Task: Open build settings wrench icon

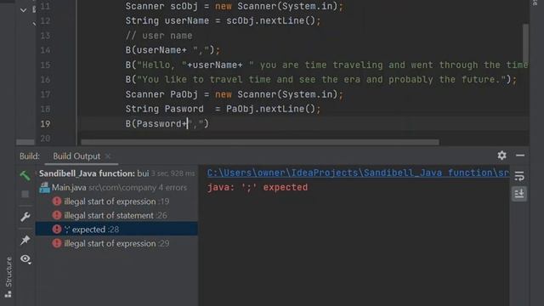Action: coord(25,218)
